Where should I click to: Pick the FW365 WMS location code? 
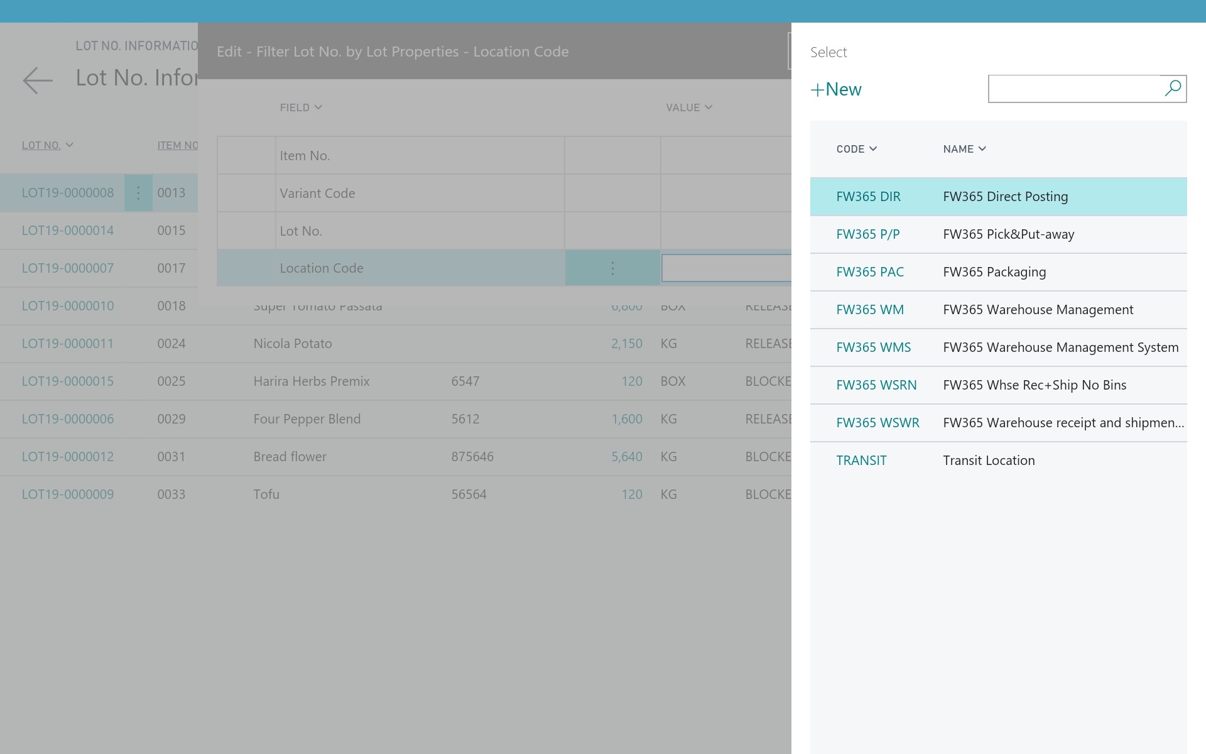(873, 347)
